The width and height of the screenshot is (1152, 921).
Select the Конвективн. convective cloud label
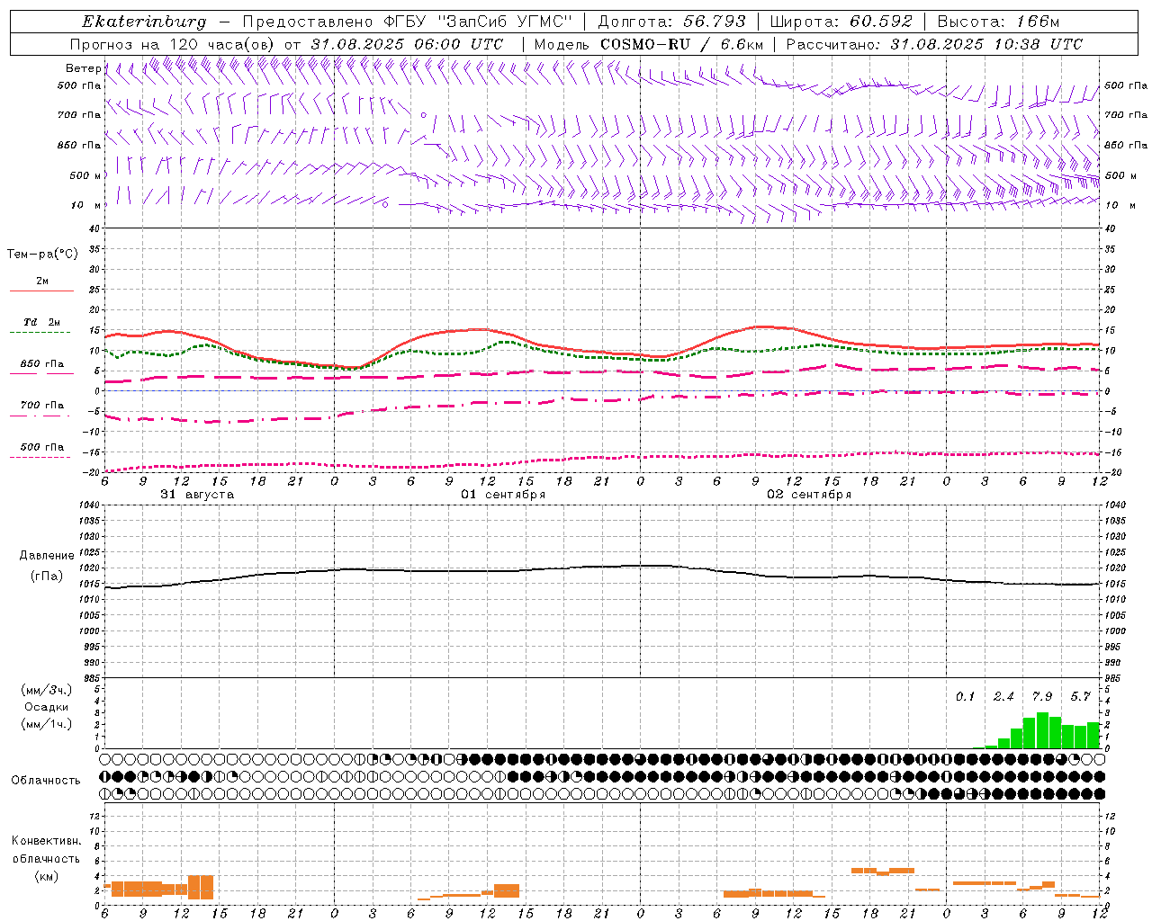coord(46,841)
